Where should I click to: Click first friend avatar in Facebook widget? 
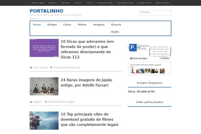133,71
